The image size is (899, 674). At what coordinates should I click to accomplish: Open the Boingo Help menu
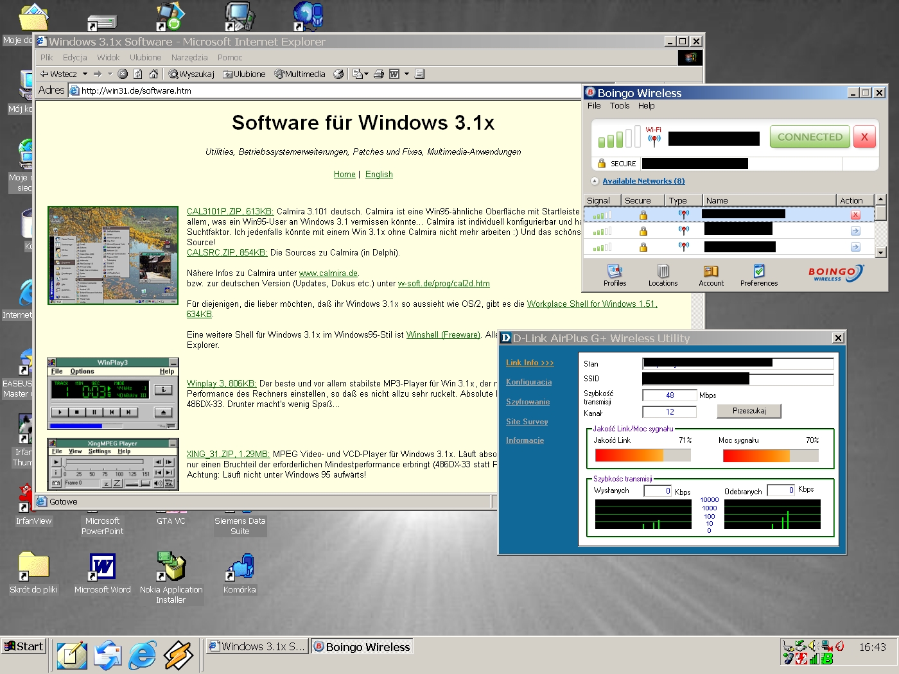coord(647,106)
